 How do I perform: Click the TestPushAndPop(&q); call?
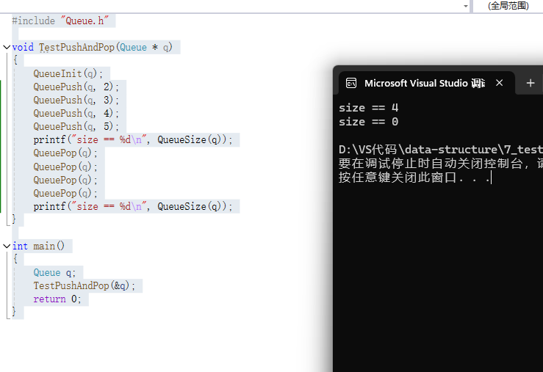(84, 286)
